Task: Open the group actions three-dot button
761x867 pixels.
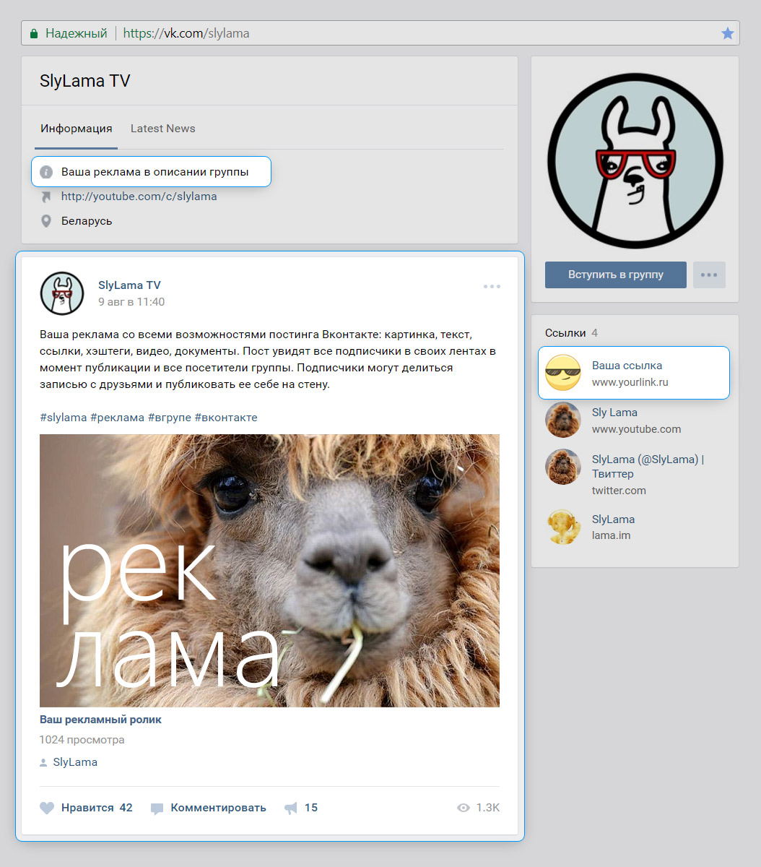Action: click(709, 275)
